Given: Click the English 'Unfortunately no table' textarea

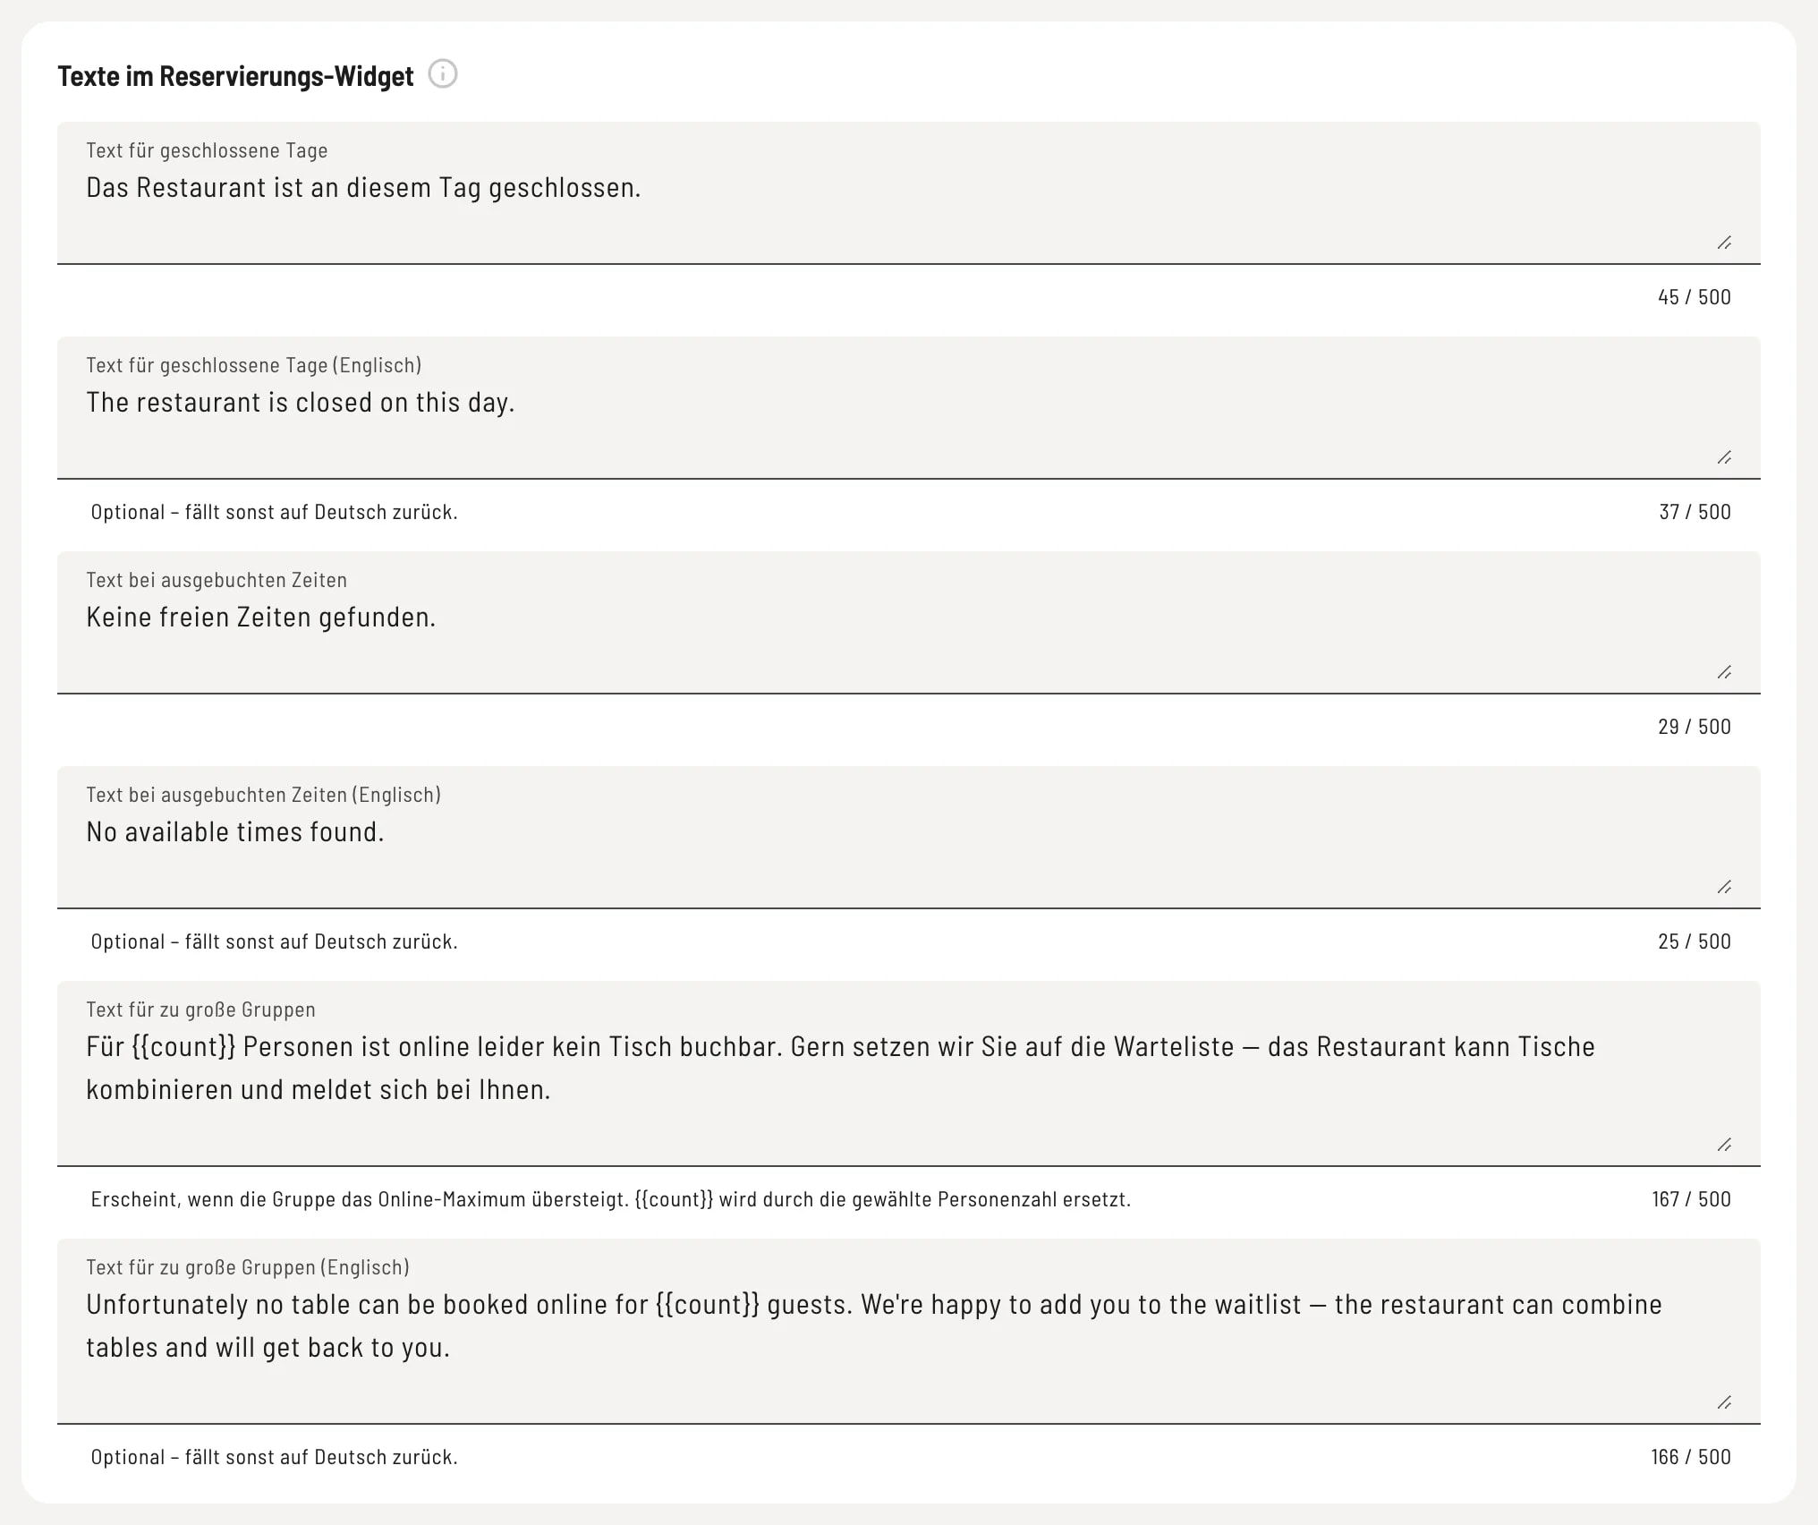Looking at the screenshot, I should coord(909,1332).
